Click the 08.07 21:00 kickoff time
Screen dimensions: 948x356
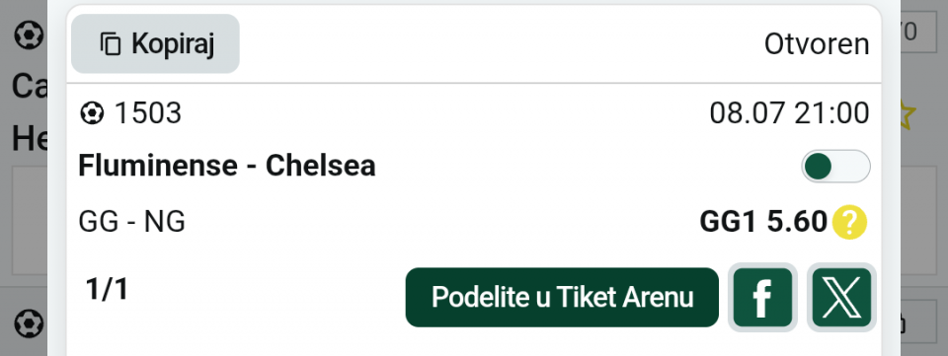pyautogui.click(x=790, y=112)
